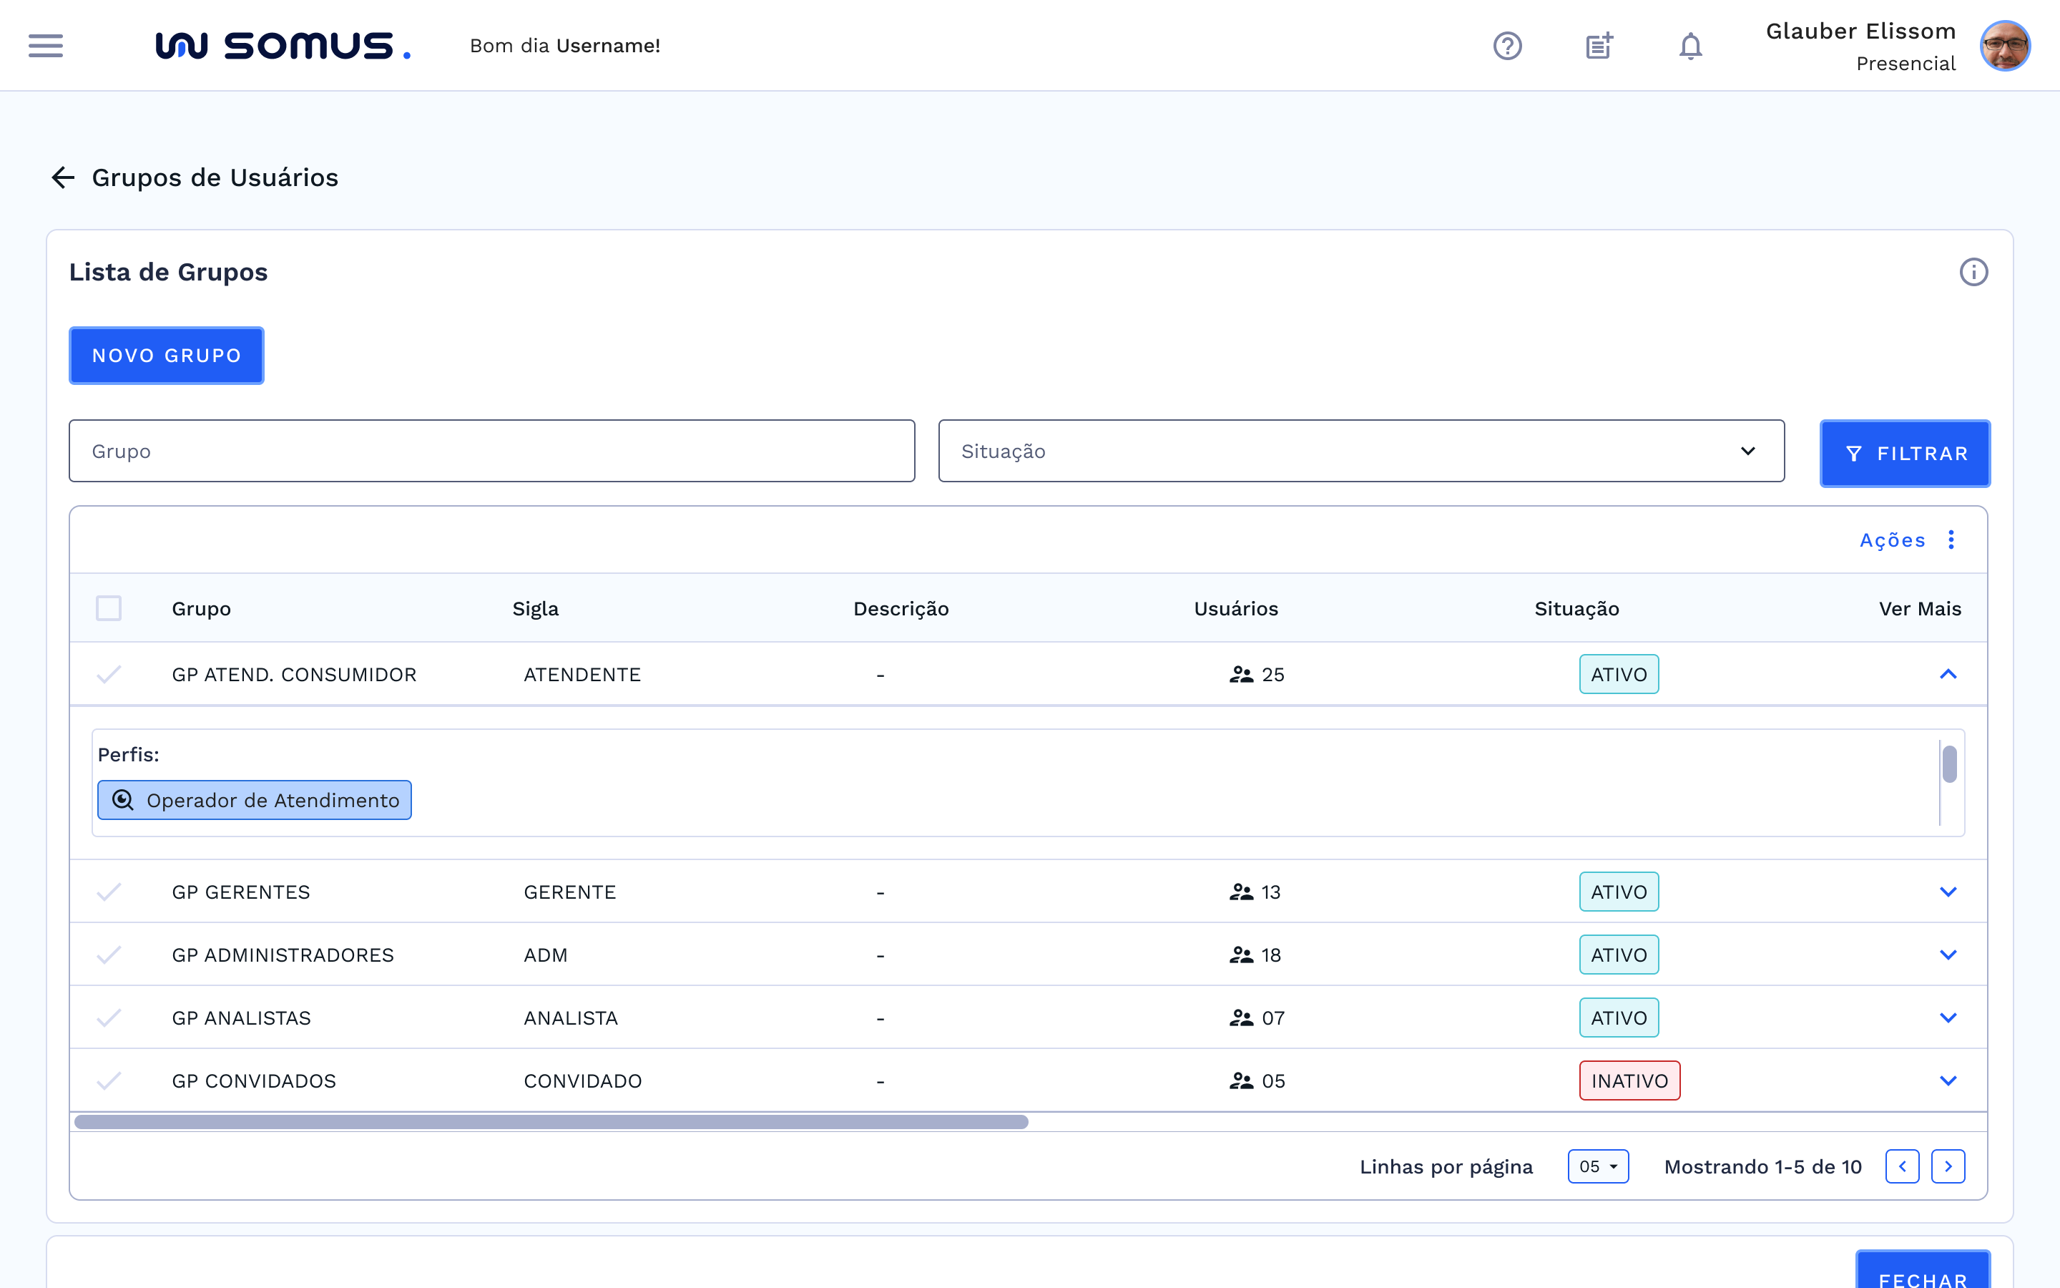Click Glauber Elissom's profile avatar
The width and height of the screenshot is (2060, 1288).
(2005, 45)
